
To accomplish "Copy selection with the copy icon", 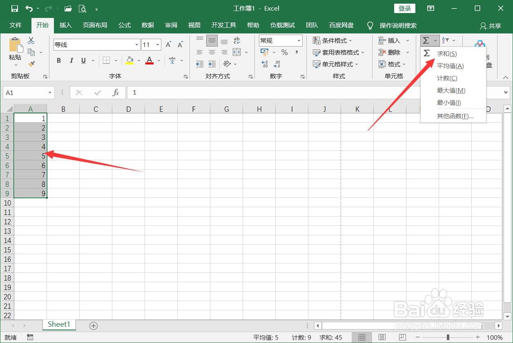I will [x=31, y=52].
